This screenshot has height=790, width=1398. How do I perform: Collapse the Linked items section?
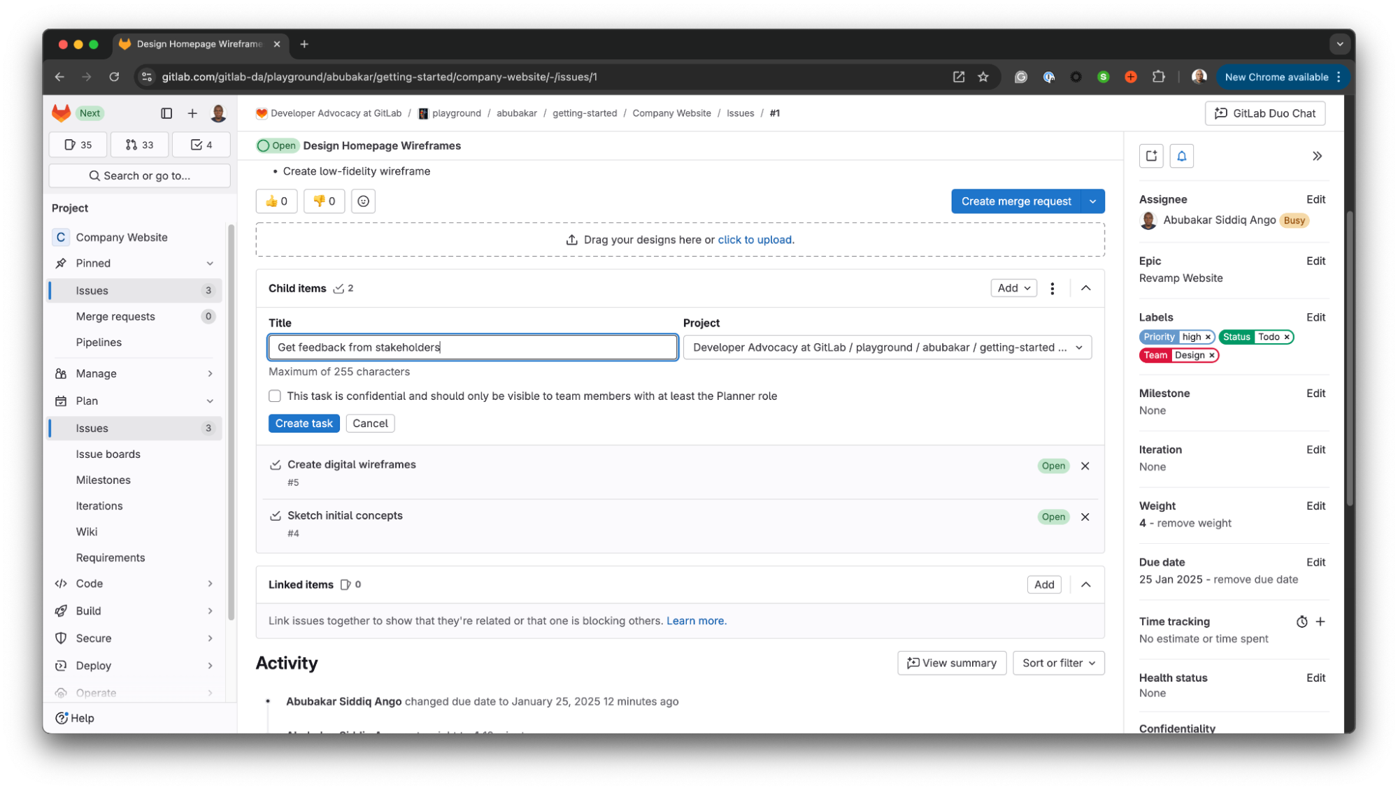pos(1085,584)
